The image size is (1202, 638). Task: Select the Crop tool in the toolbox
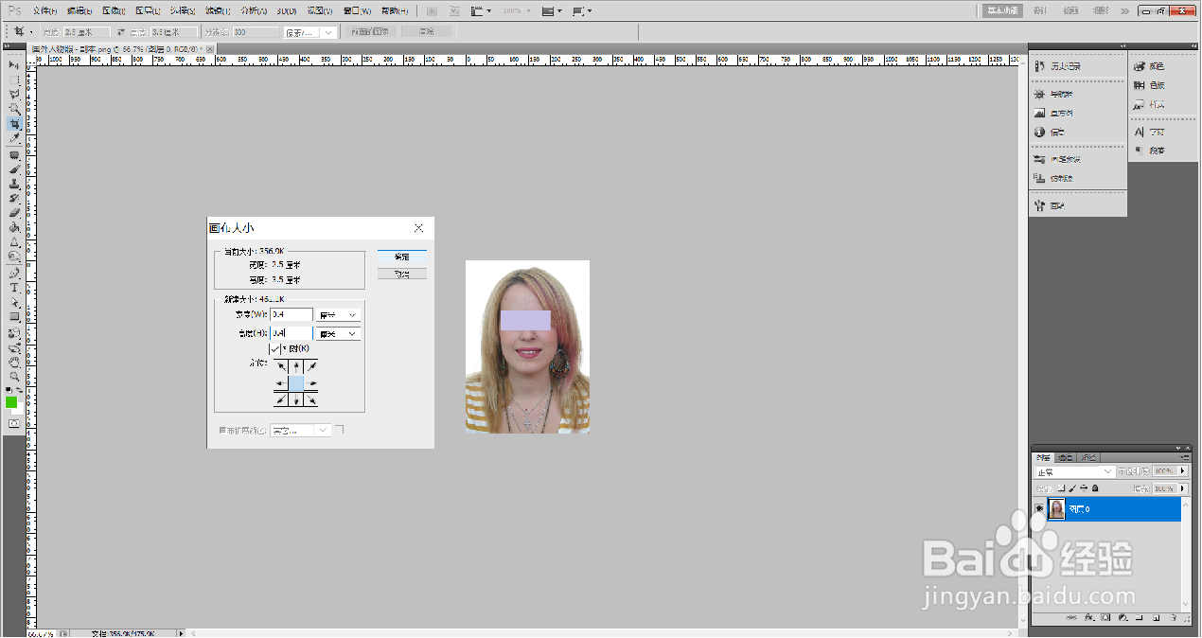14,124
